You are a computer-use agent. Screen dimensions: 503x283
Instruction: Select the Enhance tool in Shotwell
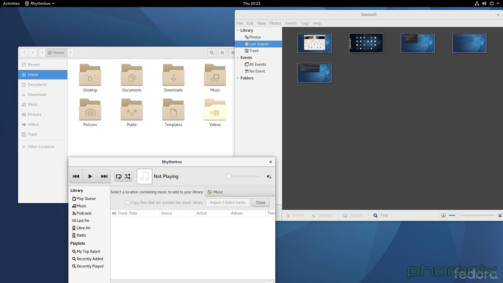pos(322,215)
